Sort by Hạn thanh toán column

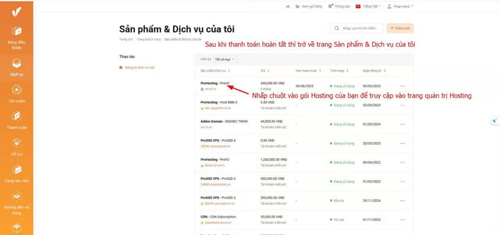[308, 70]
